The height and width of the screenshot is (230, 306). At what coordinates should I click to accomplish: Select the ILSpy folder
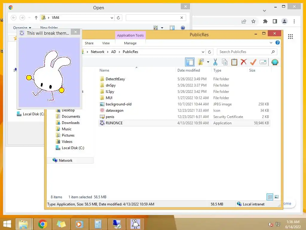pos(110,92)
